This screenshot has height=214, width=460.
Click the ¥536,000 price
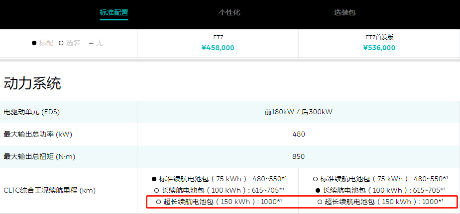click(x=379, y=48)
